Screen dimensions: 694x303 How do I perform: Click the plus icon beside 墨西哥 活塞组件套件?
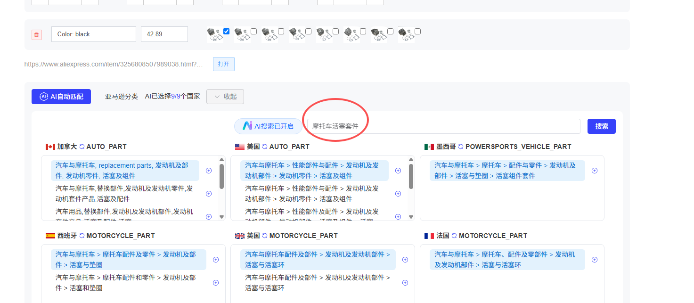tap(595, 171)
